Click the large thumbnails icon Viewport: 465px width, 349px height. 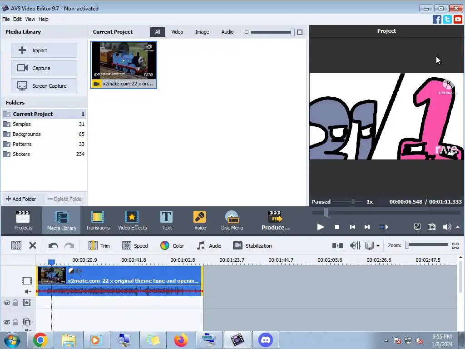tap(300, 32)
